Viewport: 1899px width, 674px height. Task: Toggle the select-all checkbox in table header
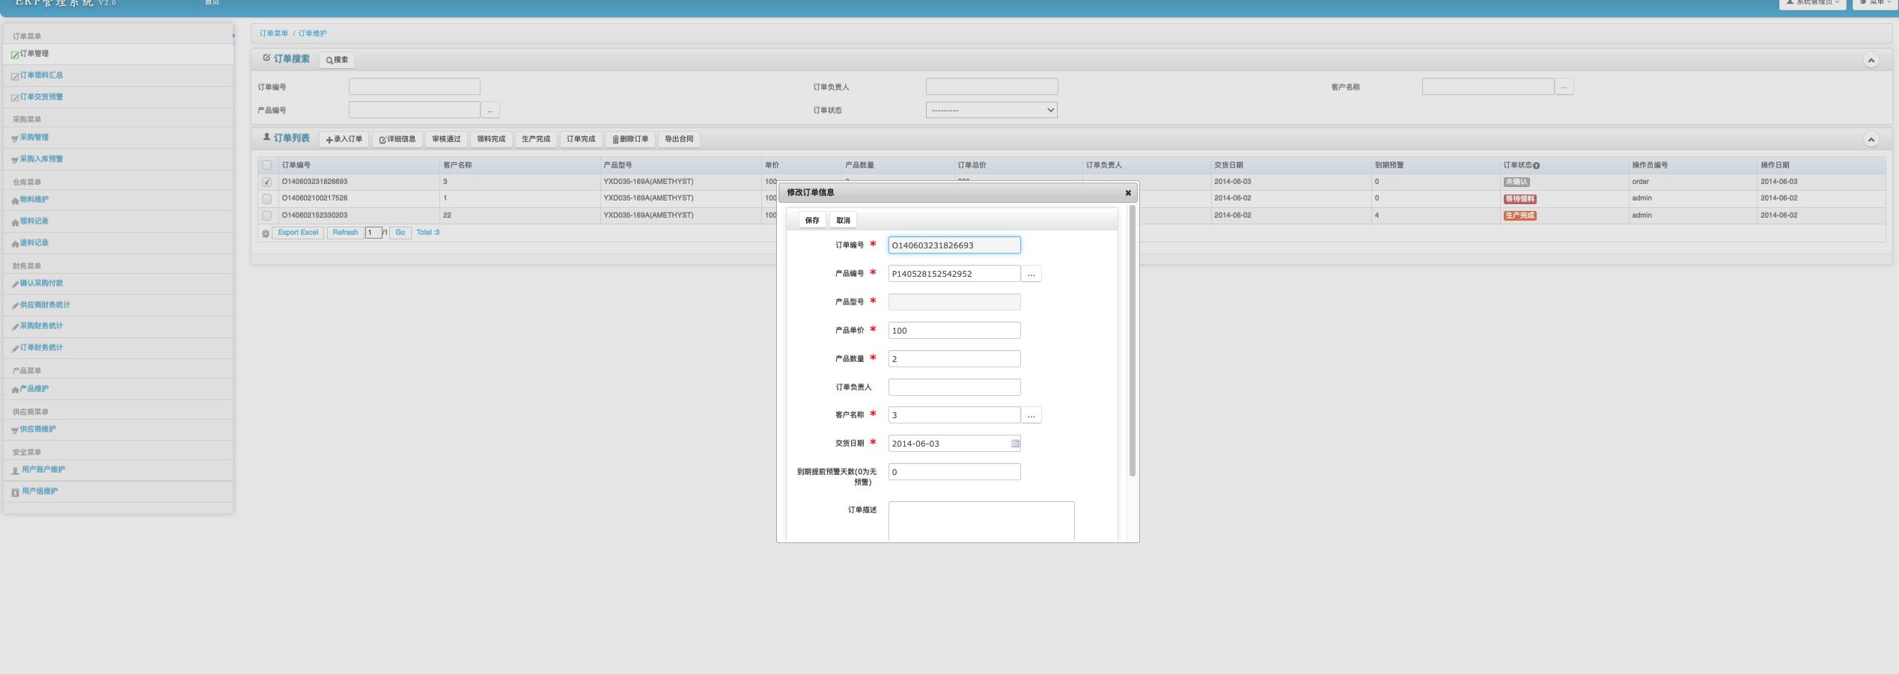(266, 165)
